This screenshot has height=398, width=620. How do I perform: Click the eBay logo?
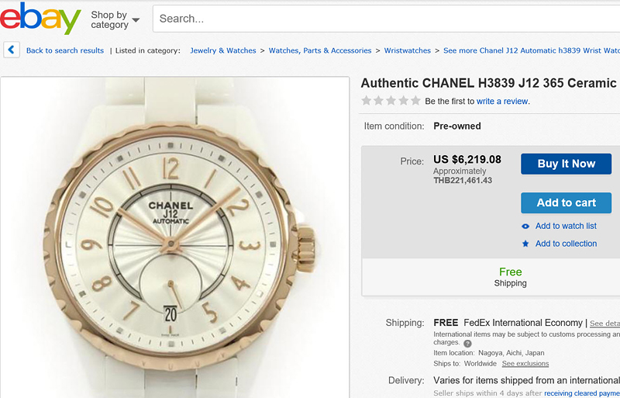(40, 18)
